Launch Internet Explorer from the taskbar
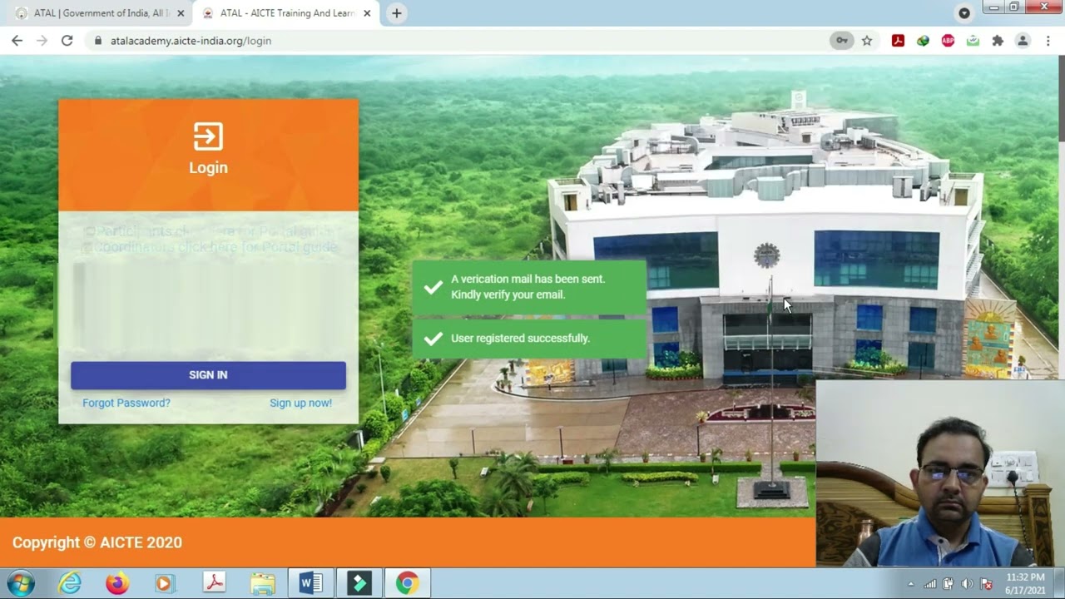1065x599 pixels. pyautogui.click(x=70, y=583)
